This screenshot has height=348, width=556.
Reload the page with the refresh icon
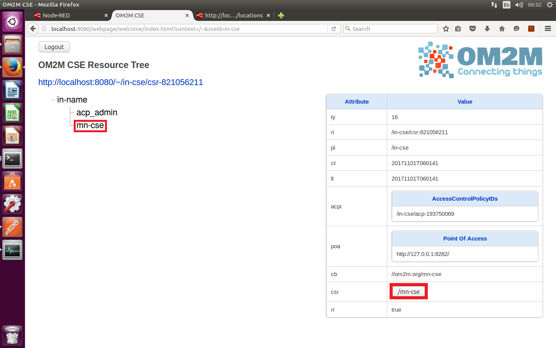(334, 29)
